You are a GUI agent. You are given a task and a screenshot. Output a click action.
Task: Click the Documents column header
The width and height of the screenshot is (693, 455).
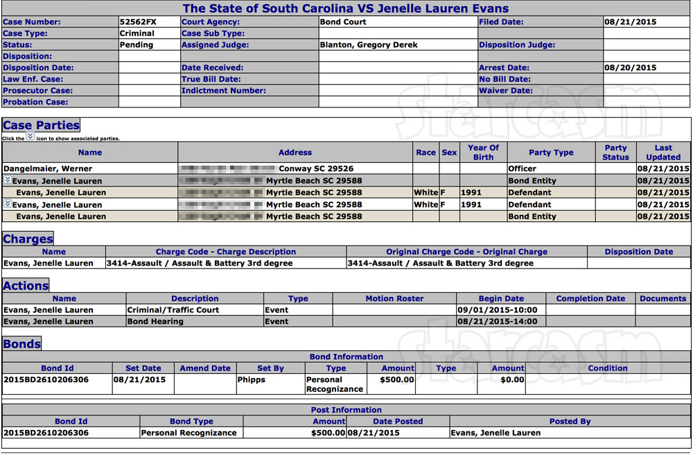click(663, 298)
